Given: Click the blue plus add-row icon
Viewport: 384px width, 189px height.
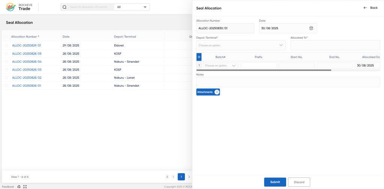Looking at the screenshot, I should click(199, 57).
